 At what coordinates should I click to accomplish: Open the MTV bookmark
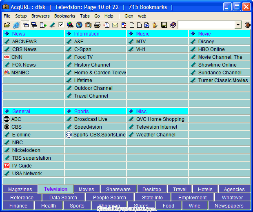(158, 42)
